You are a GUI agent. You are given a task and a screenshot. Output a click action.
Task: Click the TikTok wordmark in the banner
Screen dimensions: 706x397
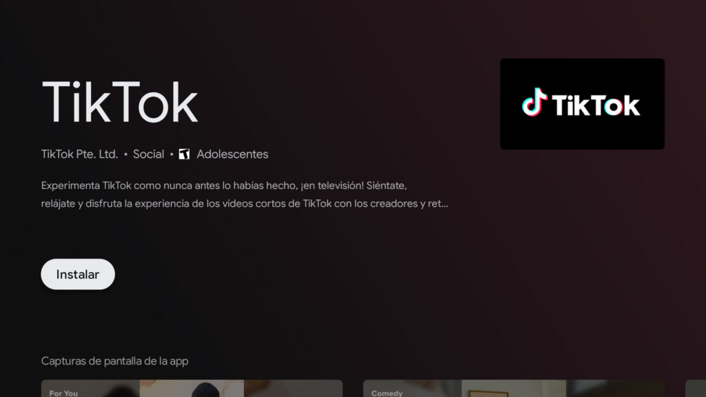point(596,105)
